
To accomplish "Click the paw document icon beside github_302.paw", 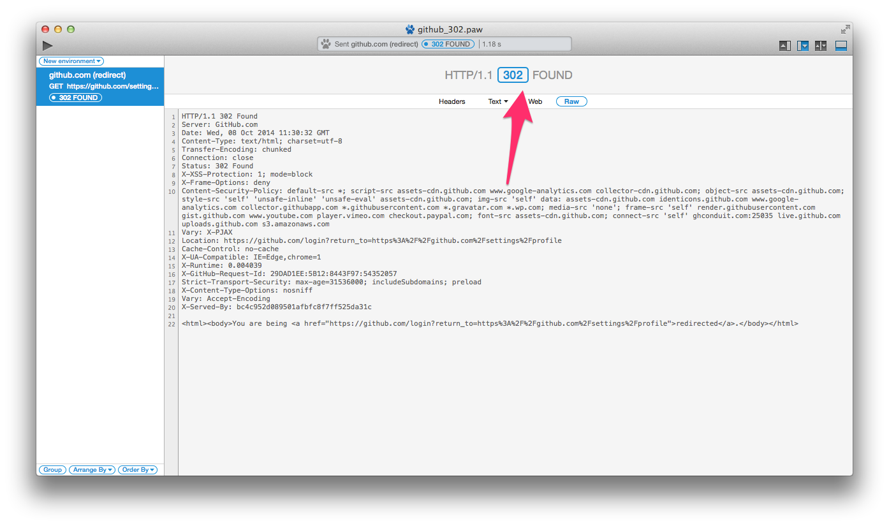I will click(x=410, y=29).
